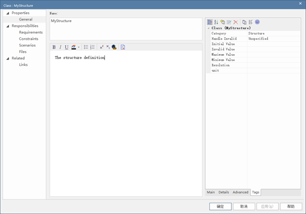This screenshot has width=306, height=214.
Task: Open the Files page
Action: tap(23, 51)
